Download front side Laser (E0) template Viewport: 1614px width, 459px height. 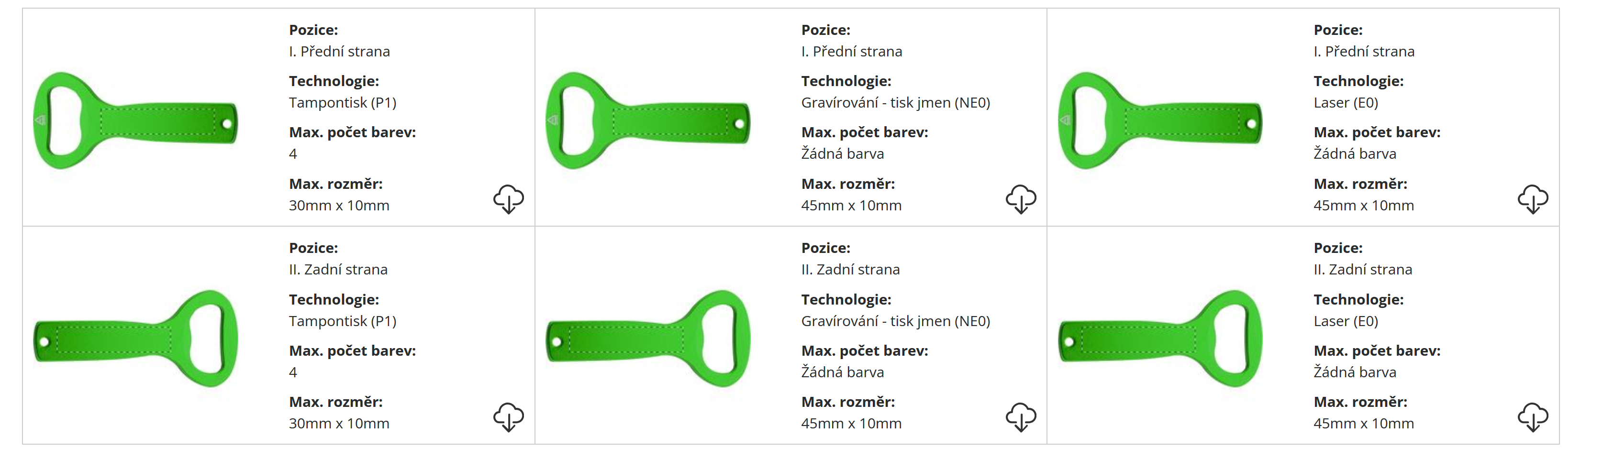(1533, 199)
